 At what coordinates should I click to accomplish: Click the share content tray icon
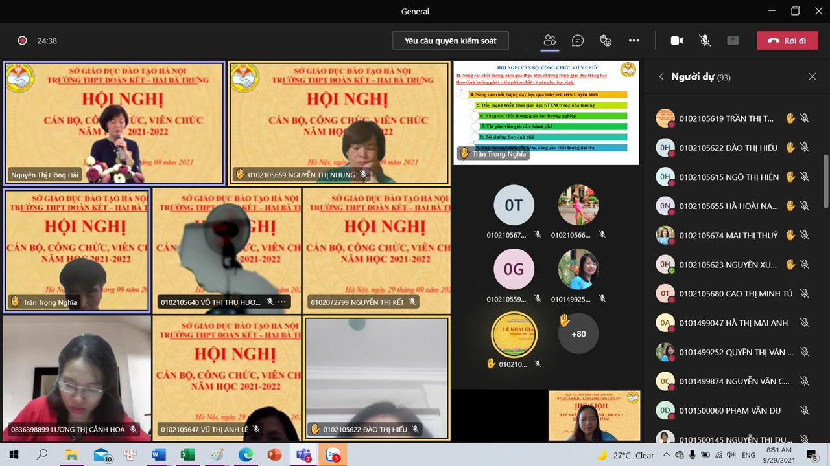(733, 41)
